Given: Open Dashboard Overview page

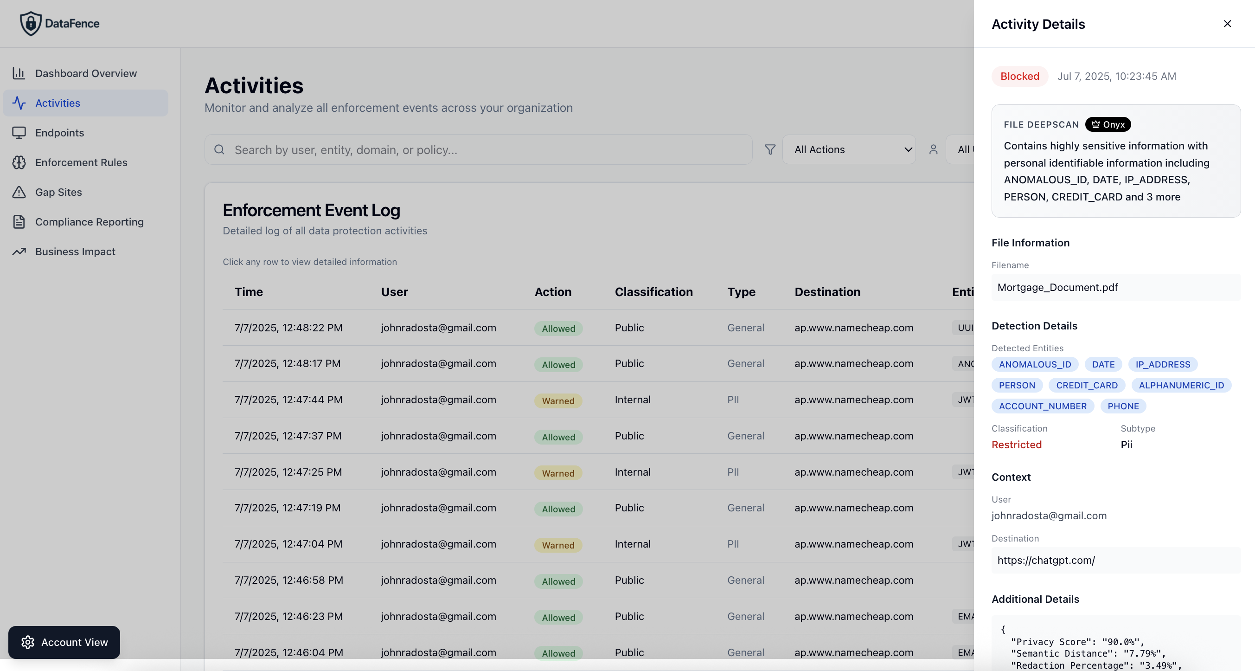Looking at the screenshot, I should point(86,73).
